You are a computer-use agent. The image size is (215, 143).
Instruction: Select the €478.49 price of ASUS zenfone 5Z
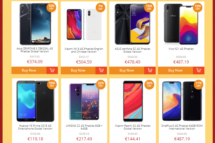(x=132, y=62)
